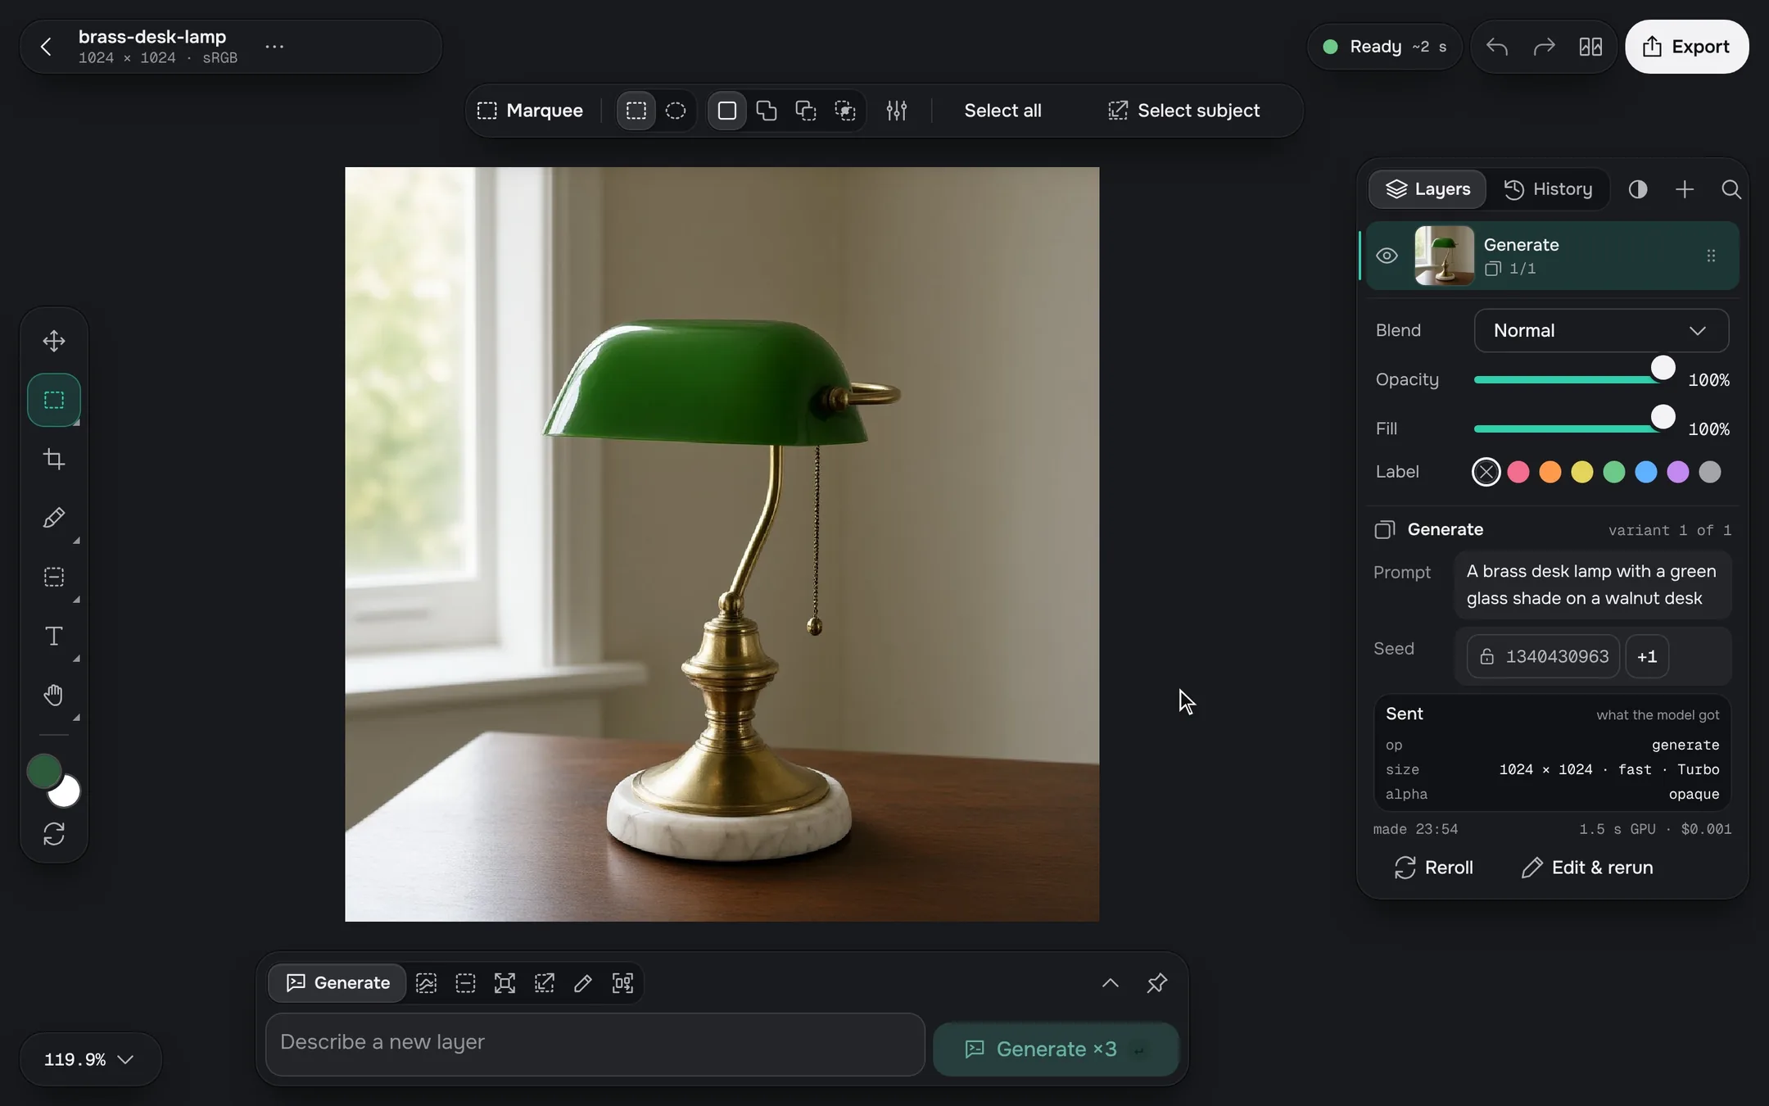Open the Blend mode Normal dropdown
This screenshot has width=1769, height=1106.
(x=1601, y=330)
